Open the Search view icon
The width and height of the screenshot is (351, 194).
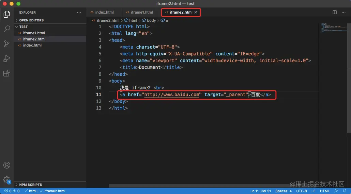pyautogui.click(x=7, y=29)
